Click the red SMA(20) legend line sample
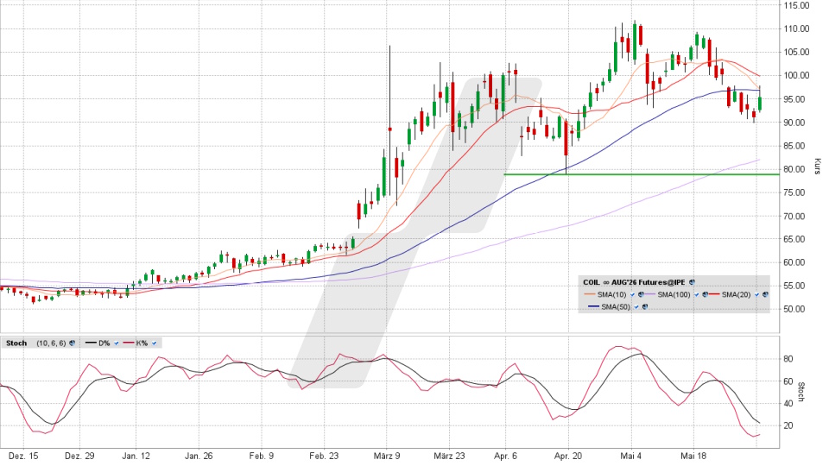The height and width of the screenshot is (466, 829). coord(714,294)
